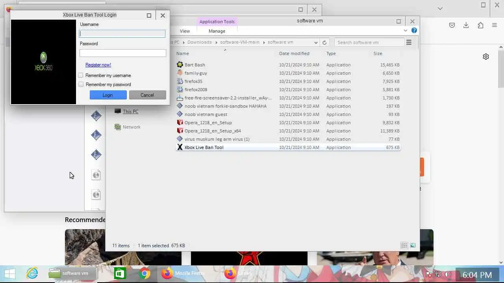The height and width of the screenshot is (283, 504).
Task: Click Save to Pocket icon in Firefox
Action: pyautogui.click(x=452, y=25)
